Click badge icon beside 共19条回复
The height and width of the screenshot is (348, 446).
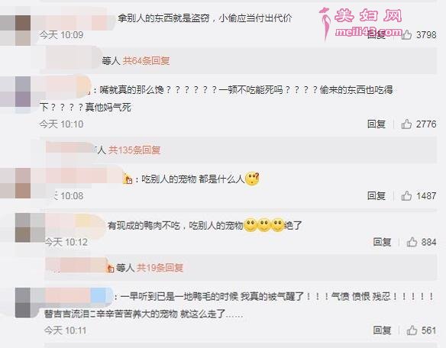(111, 268)
